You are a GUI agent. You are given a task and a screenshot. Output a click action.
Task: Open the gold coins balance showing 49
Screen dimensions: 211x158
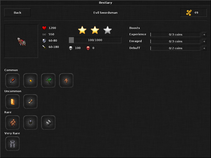point(193,13)
